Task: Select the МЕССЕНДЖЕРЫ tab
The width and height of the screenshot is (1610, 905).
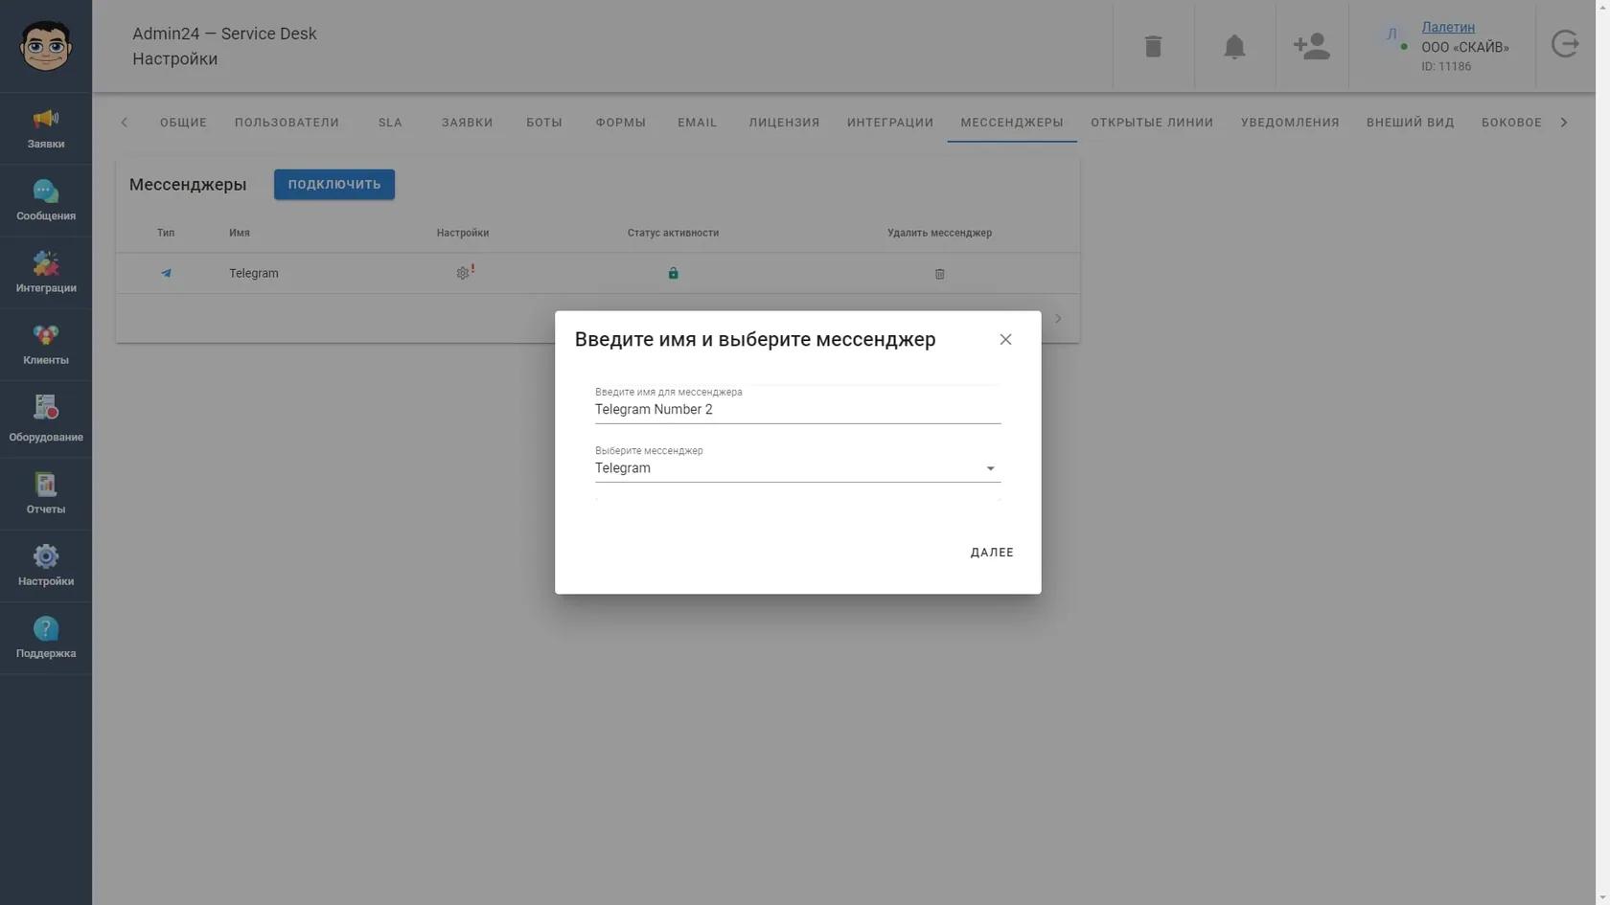Action: tap(1012, 123)
